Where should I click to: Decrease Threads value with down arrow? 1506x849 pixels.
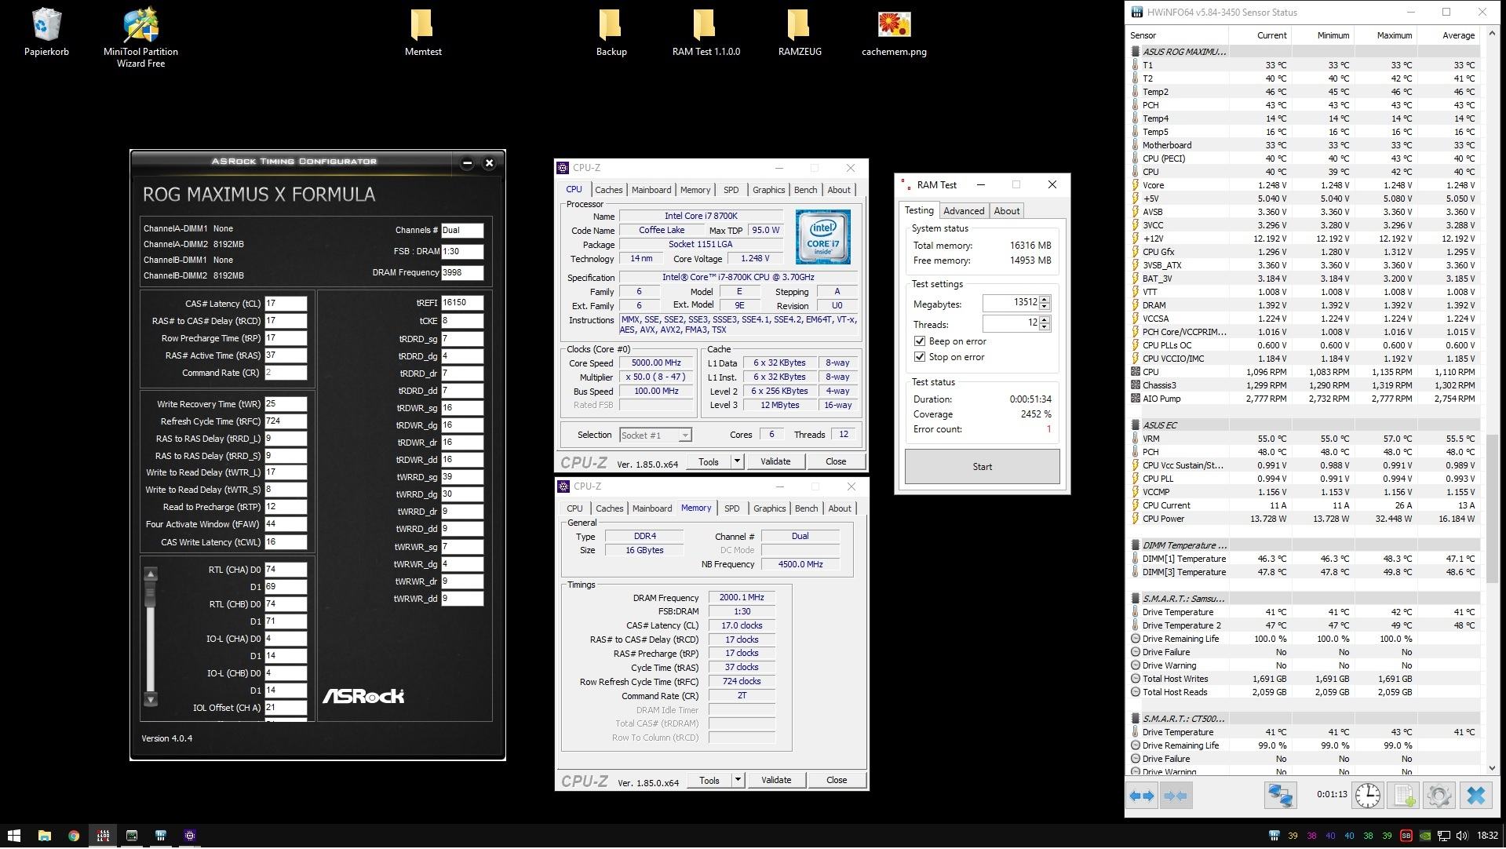[1045, 327]
